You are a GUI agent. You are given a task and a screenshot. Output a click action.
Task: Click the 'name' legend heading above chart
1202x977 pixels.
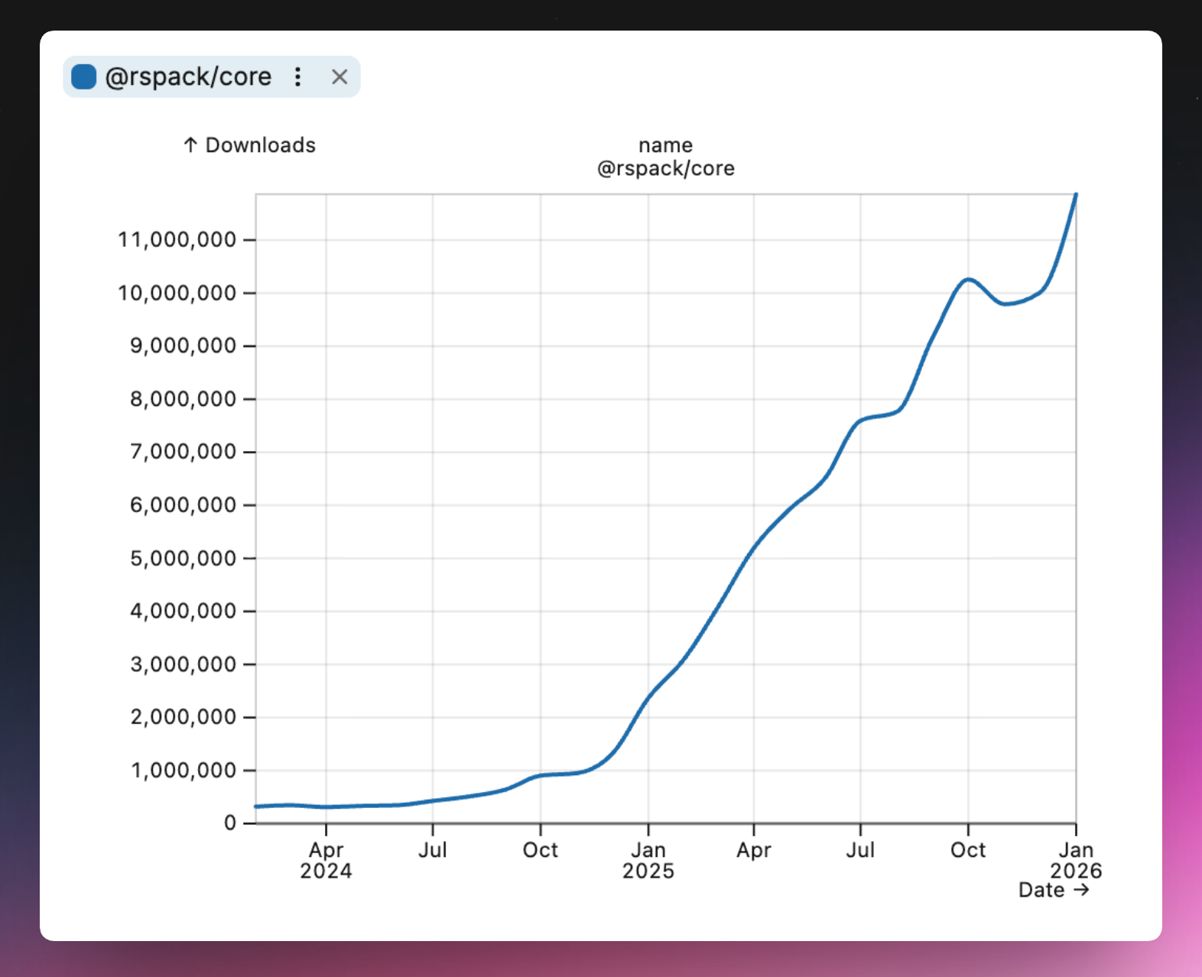[665, 145]
